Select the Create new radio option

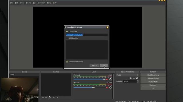point(67,31)
